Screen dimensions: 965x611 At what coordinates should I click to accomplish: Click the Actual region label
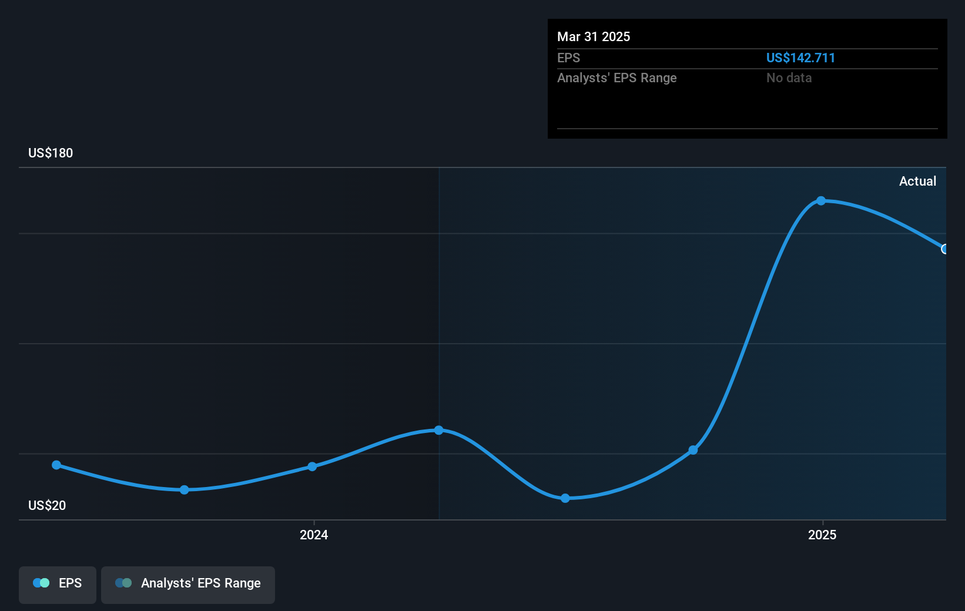tap(917, 181)
